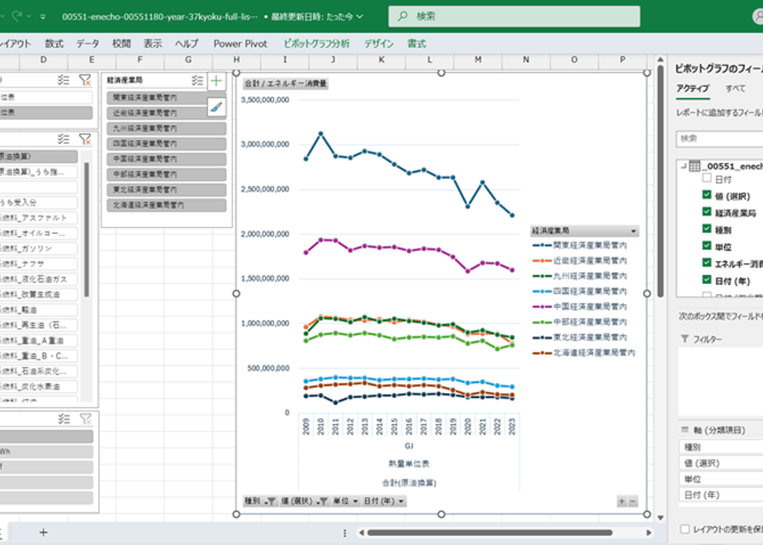Click the three-dot sheet tab splitter handle
Screen dimensions: 763x545
pyautogui.click(x=344, y=533)
